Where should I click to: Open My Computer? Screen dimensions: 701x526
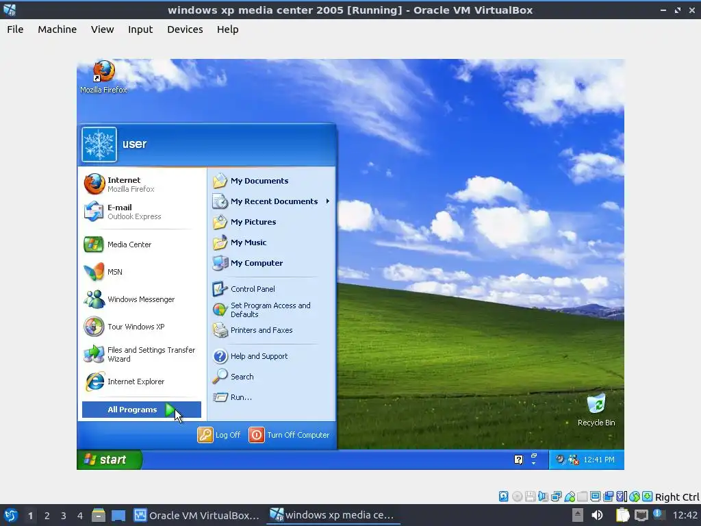tap(271, 263)
